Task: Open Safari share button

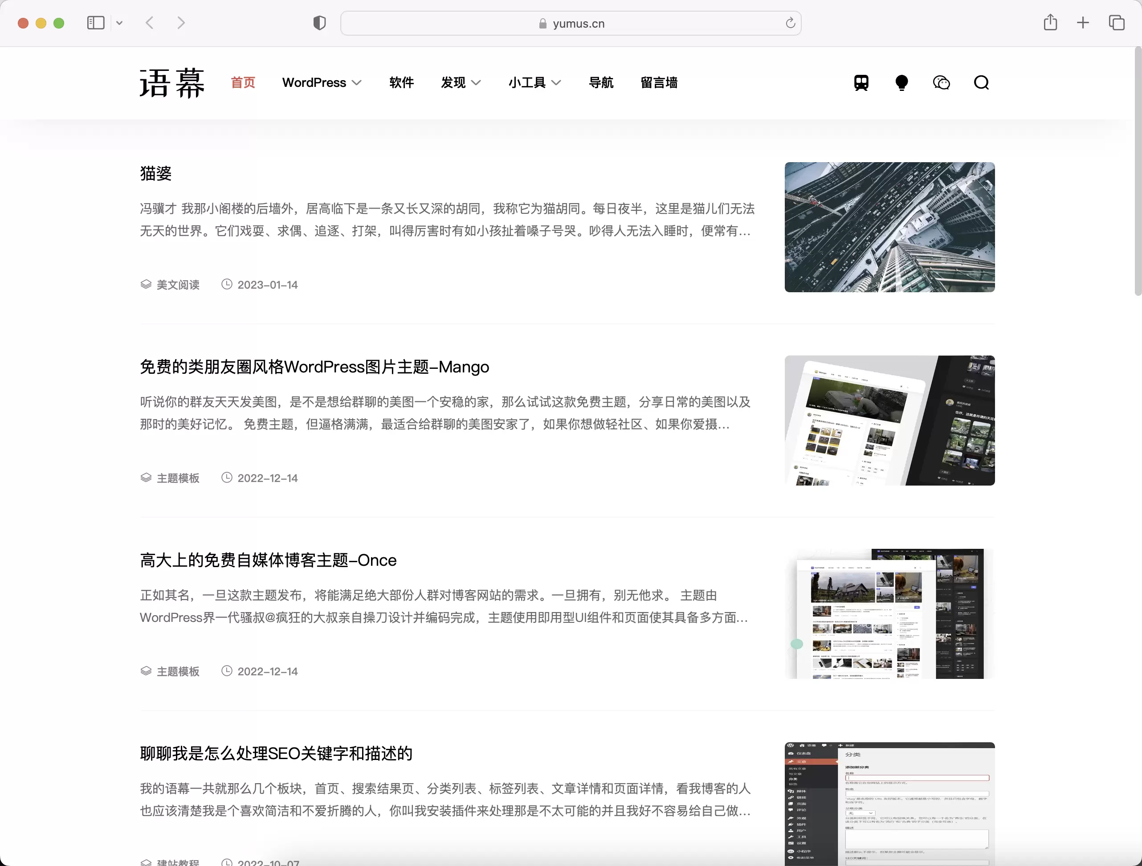Action: [1050, 22]
